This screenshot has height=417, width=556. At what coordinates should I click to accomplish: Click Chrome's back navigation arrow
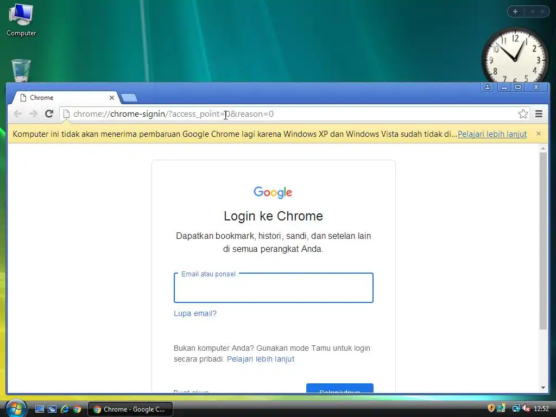pyautogui.click(x=17, y=114)
